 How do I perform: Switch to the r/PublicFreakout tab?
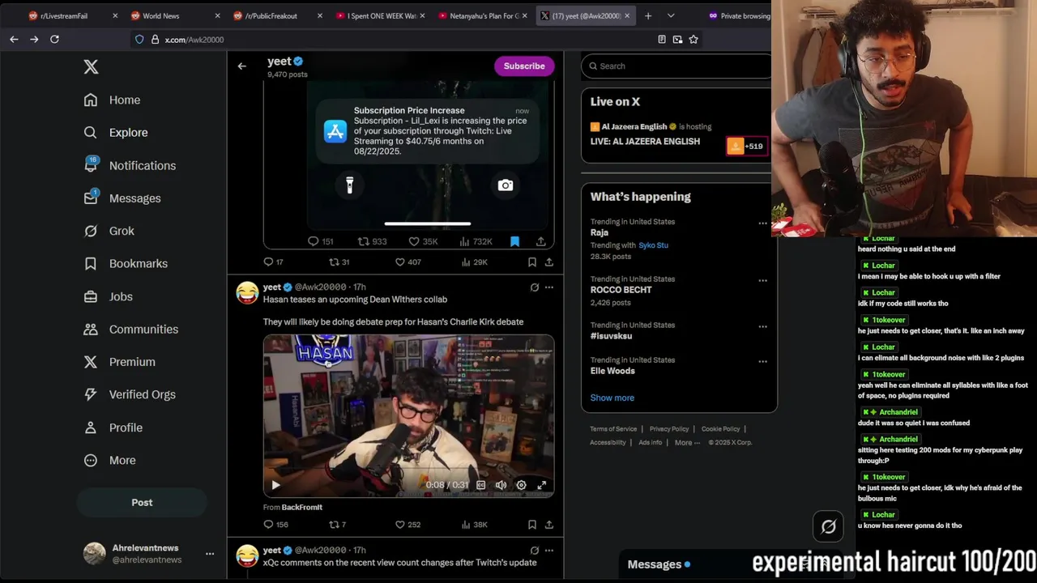pyautogui.click(x=277, y=15)
